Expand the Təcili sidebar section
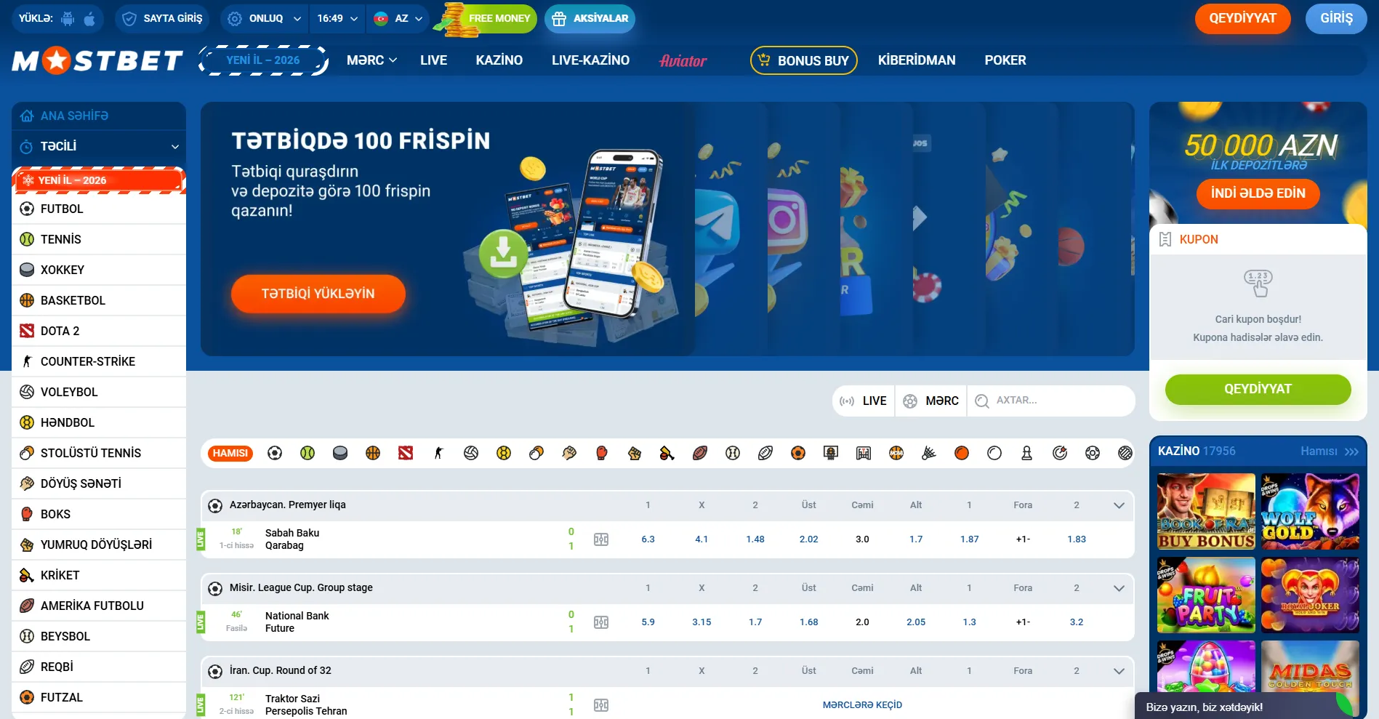Image resolution: width=1379 pixels, height=719 pixels. pyautogui.click(x=99, y=146)
